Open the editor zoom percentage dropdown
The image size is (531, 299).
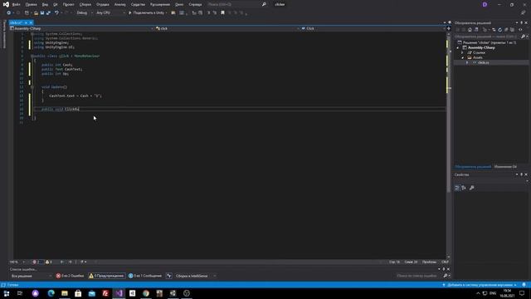[x=17, y=262]
